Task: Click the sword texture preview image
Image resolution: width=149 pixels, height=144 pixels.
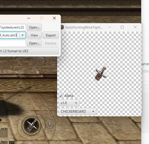Action: pos(101,74)
